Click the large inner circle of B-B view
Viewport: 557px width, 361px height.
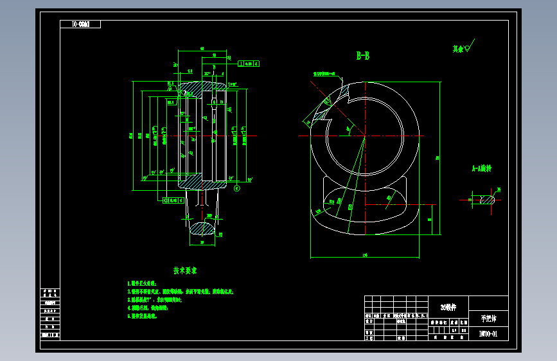[x=365, y=136]
